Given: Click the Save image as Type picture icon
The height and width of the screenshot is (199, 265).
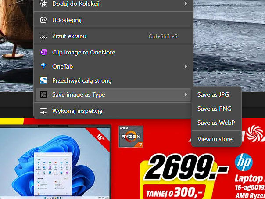Looking at the screenshot, I should pyautogui.click(x=43, y=94).
